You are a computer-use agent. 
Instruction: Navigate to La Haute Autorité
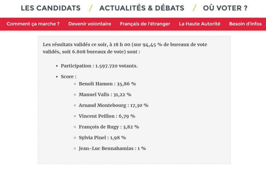pyautogui.click(x=199, y=24)
